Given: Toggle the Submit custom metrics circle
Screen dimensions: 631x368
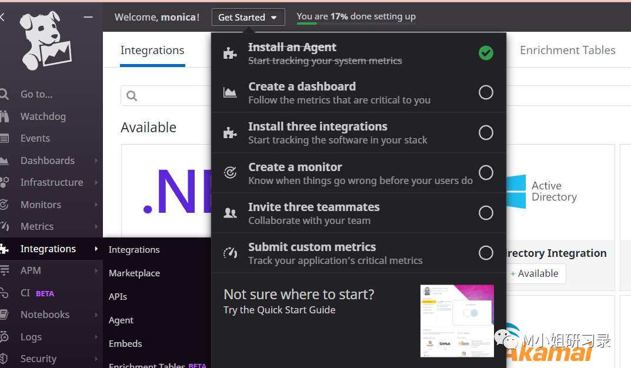Looking at the screenshot, I should [x=486, y=253].
